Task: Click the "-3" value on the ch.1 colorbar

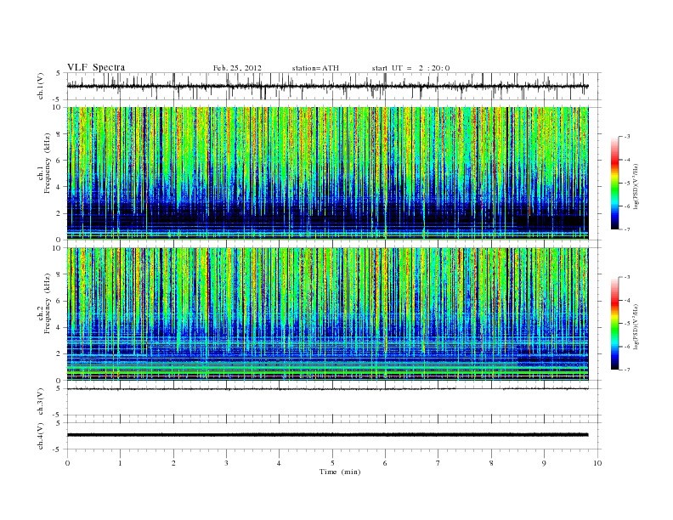Action: 627,137
